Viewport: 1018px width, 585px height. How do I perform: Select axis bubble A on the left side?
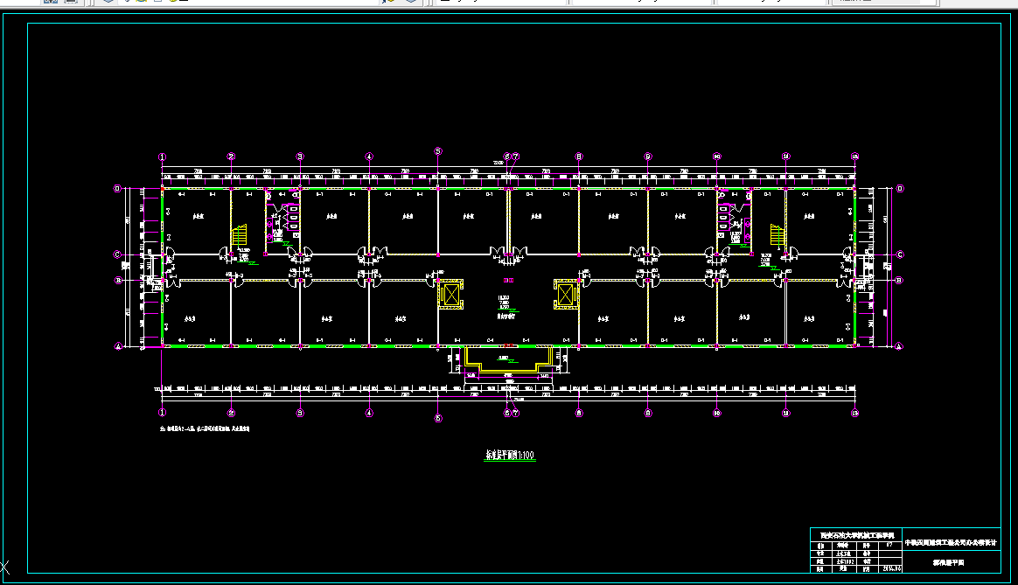118,346
